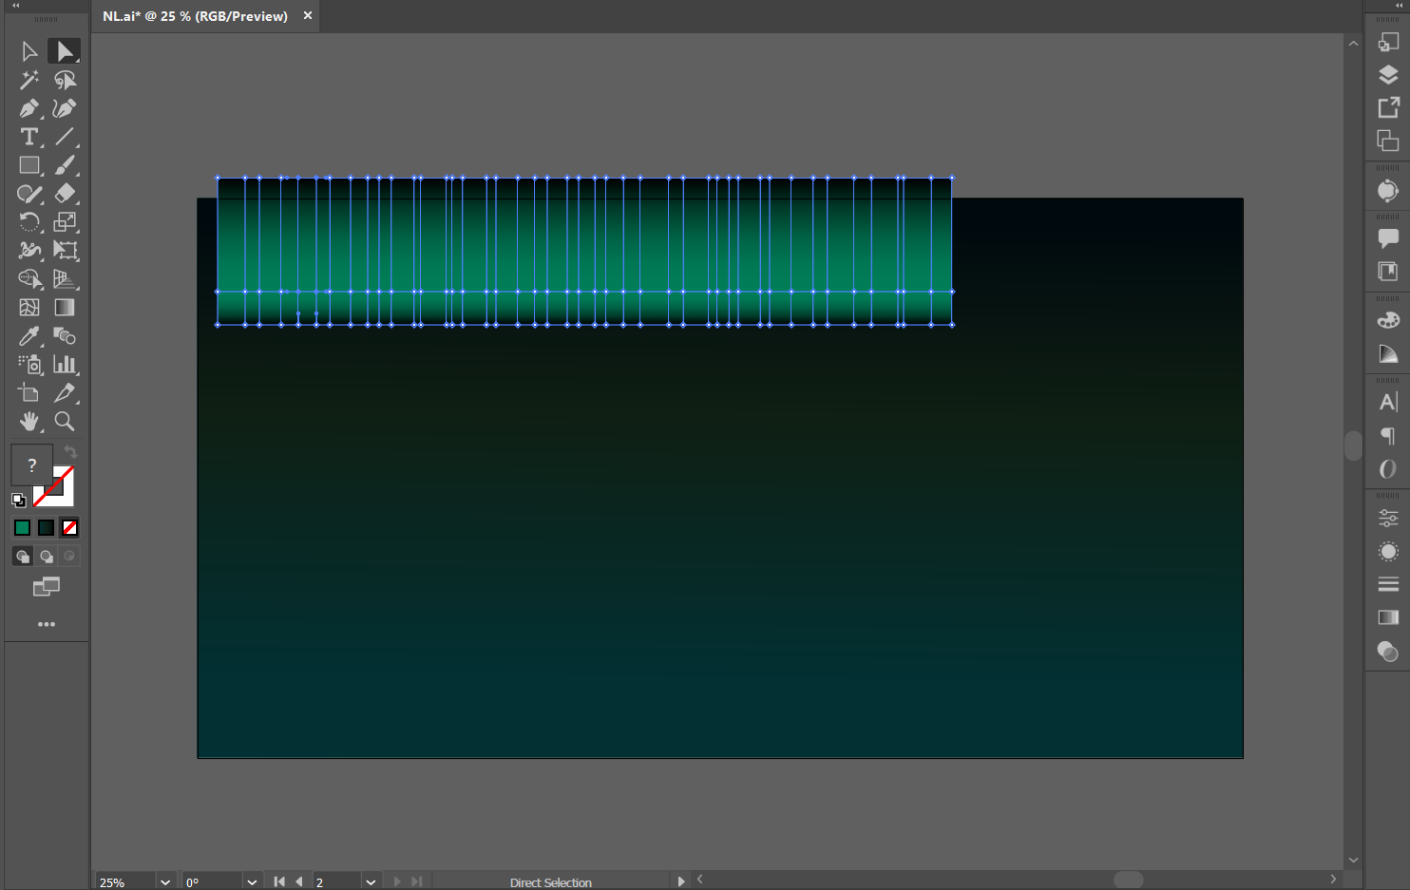Change the screen mode
This screenshot has width=1410, height=890.
click(46, 587)
